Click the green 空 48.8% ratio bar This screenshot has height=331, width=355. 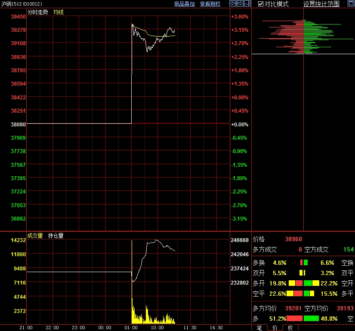311,319
